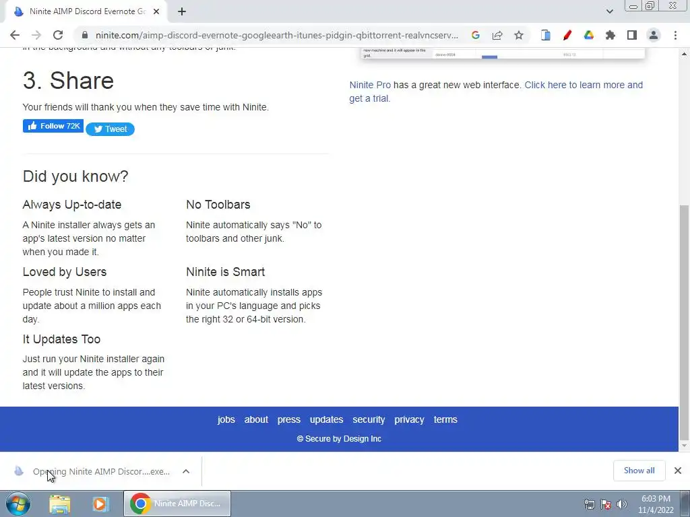
Task: Open the tab search dropdown
Action: [x=609, y=11]
